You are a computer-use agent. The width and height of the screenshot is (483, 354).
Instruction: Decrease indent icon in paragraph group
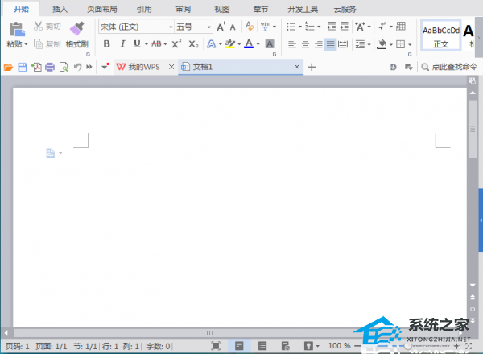(x=332, y=27)
